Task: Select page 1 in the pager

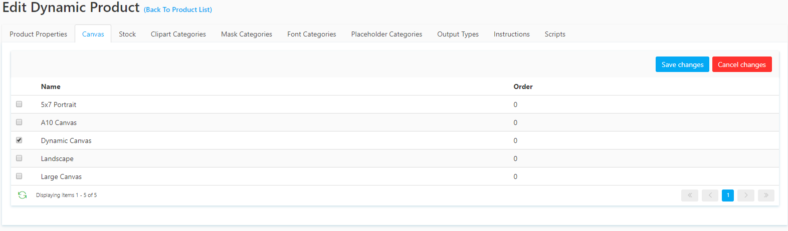Action: coord(728,195)
